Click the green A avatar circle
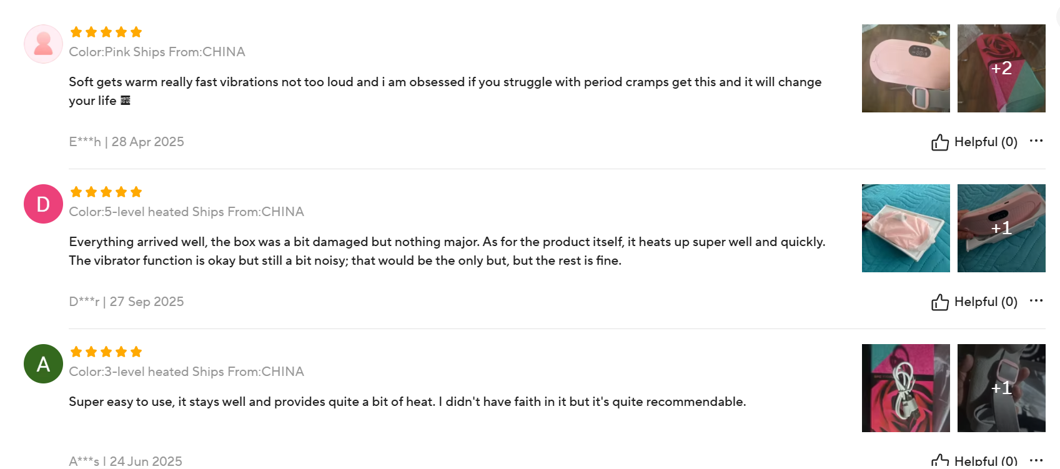 coord(43,364)
